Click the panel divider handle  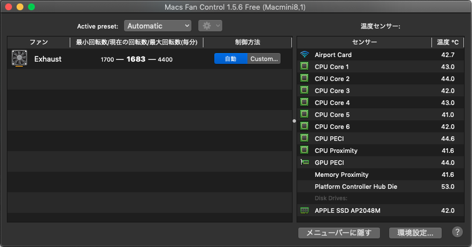pos(294,121)
